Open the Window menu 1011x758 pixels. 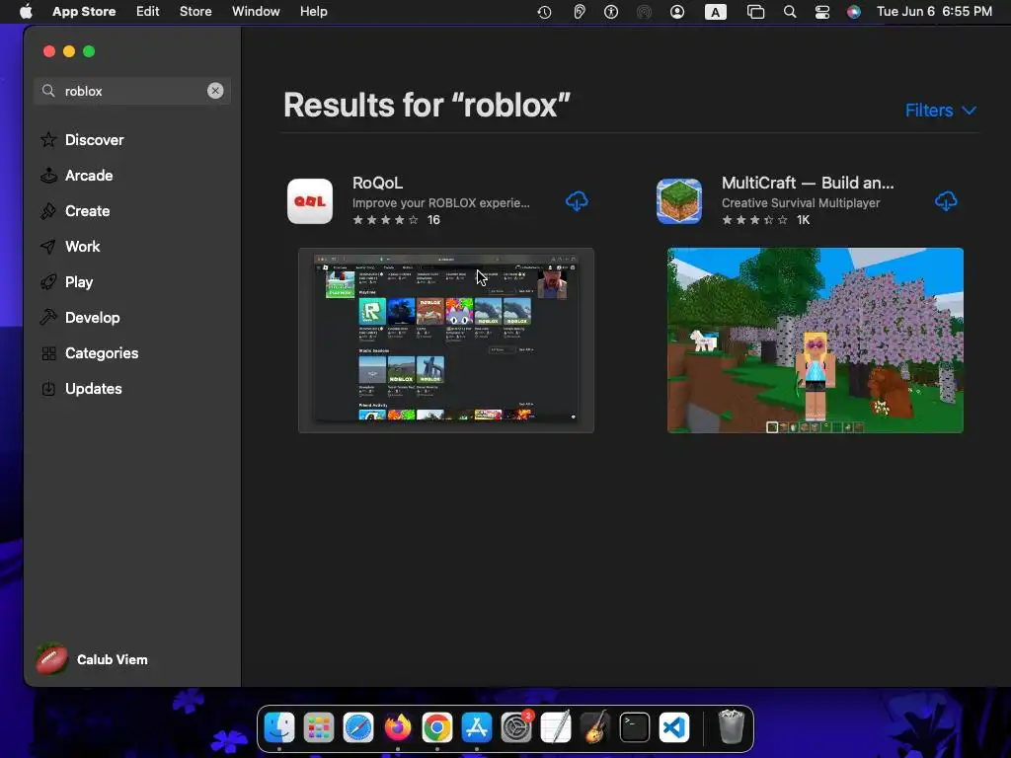[x=256, y=12]
